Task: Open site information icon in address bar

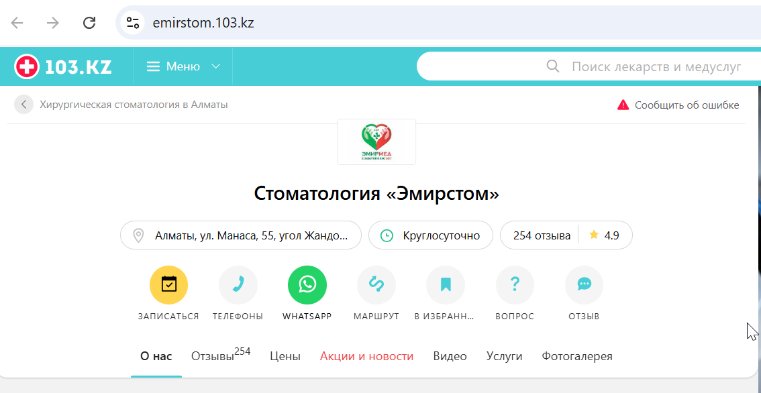Action: point(132,22)
